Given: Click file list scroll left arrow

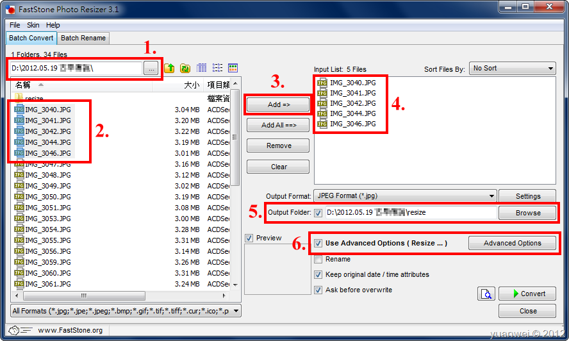Looking at the screenshot, I should pyautogui.click(x=17, y=295).
